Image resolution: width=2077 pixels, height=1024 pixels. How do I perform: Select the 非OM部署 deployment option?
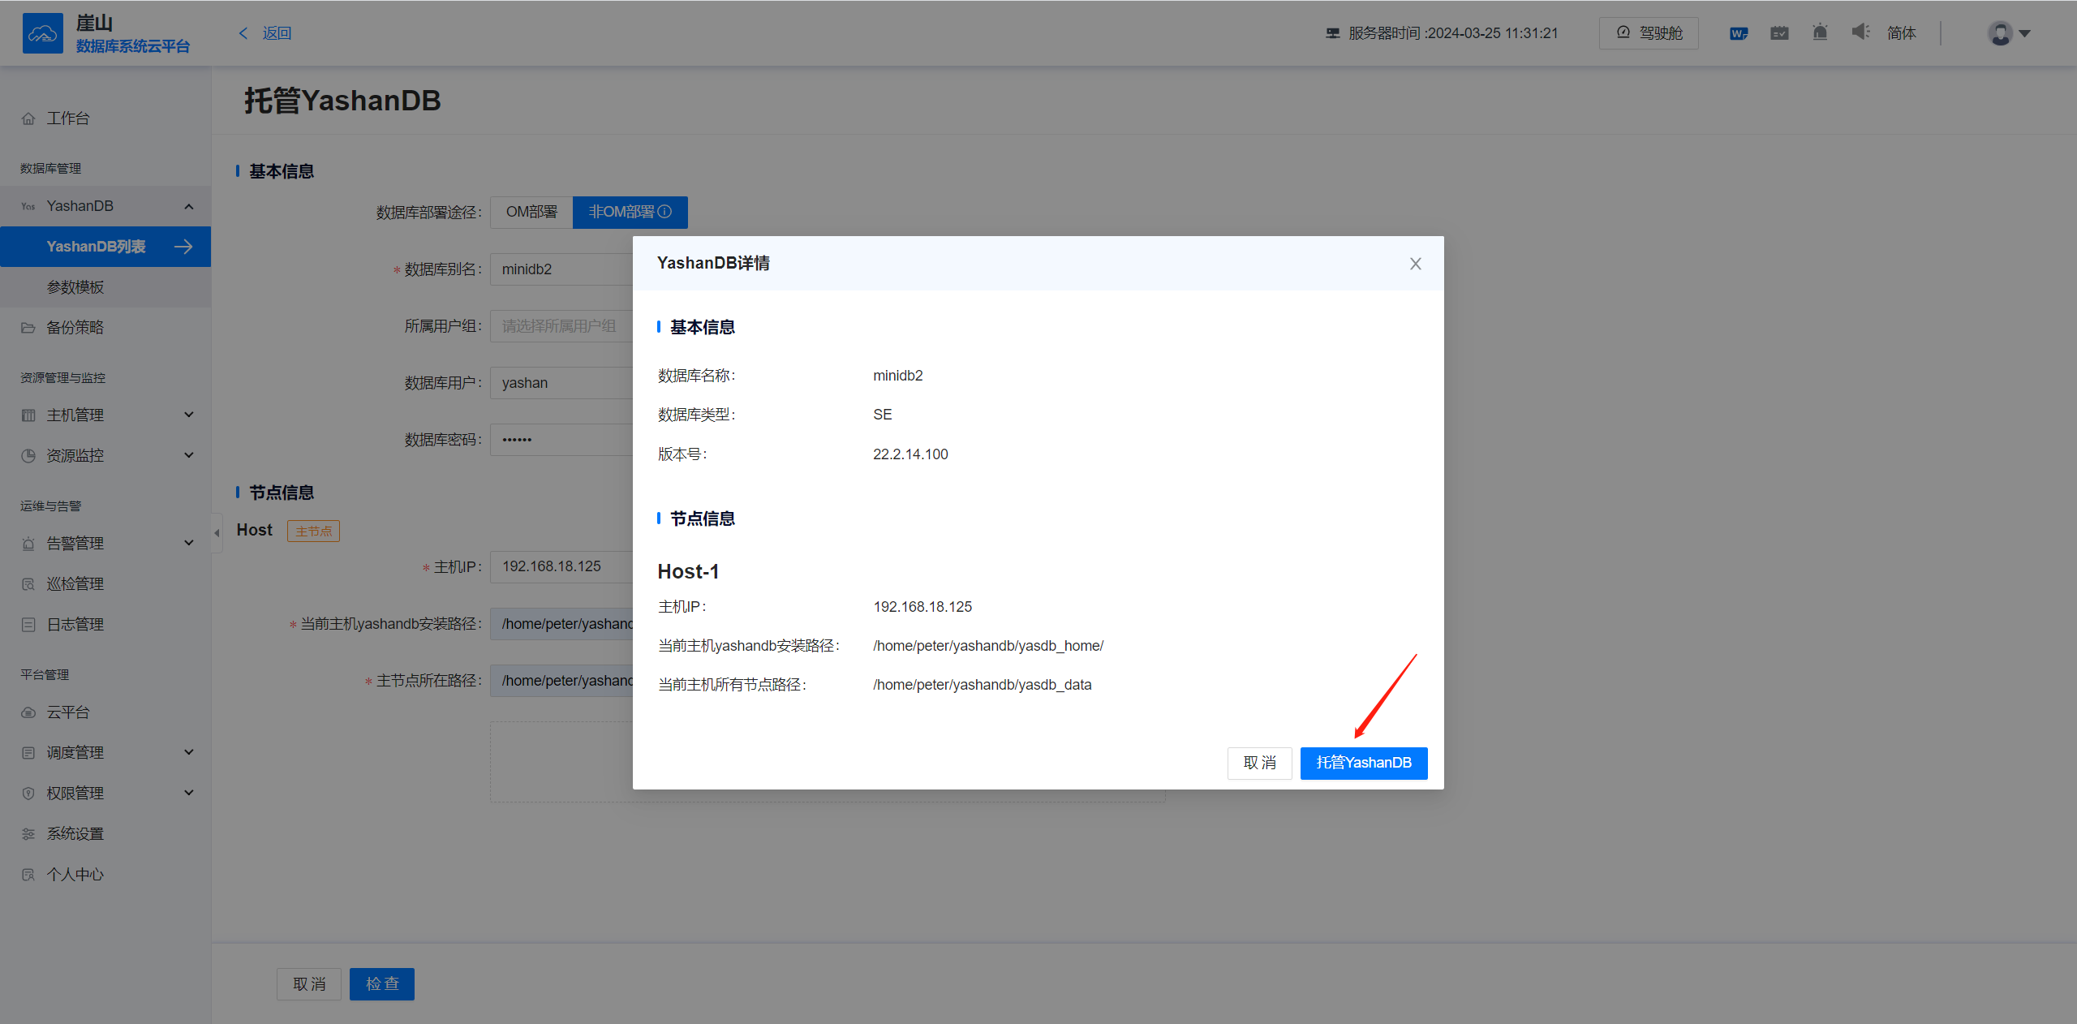tap(621, 212)
